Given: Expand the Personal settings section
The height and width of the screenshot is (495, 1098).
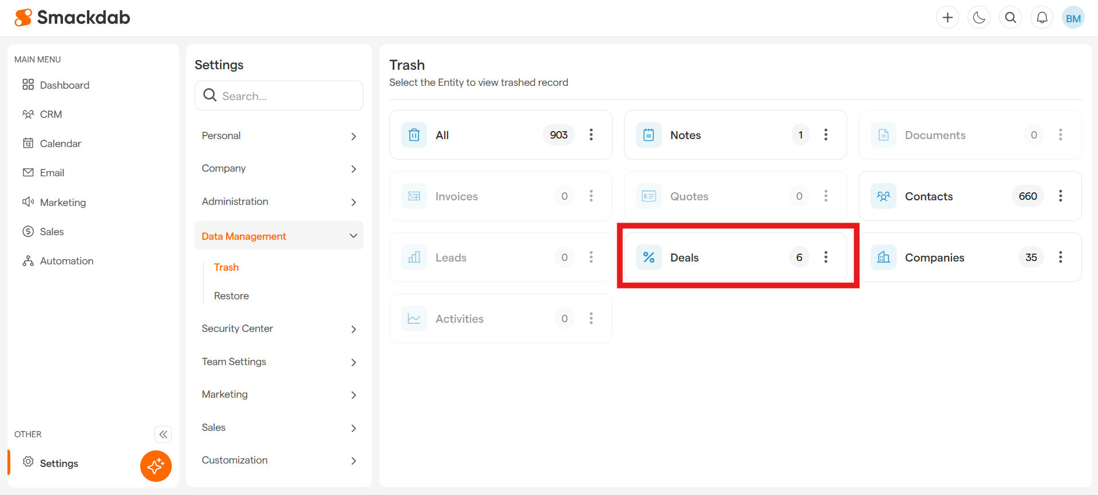Looking at the screenshot, I should [x=279, y=136].
